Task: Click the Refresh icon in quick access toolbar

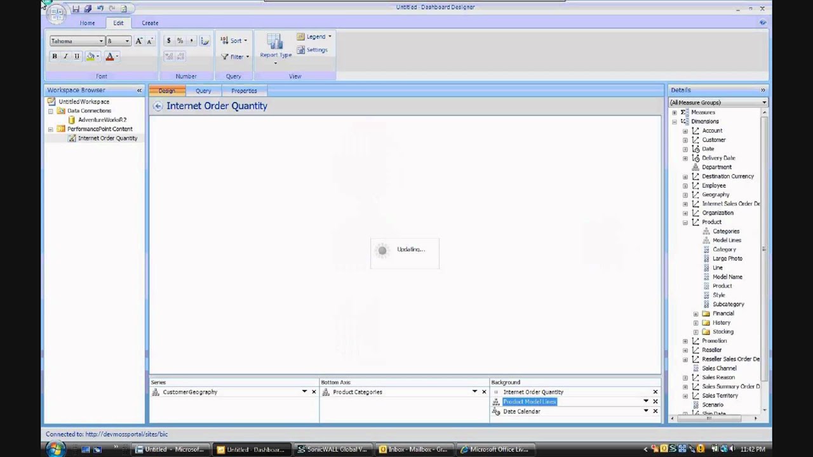Action: pyautogui.click(x=124, y=8)
